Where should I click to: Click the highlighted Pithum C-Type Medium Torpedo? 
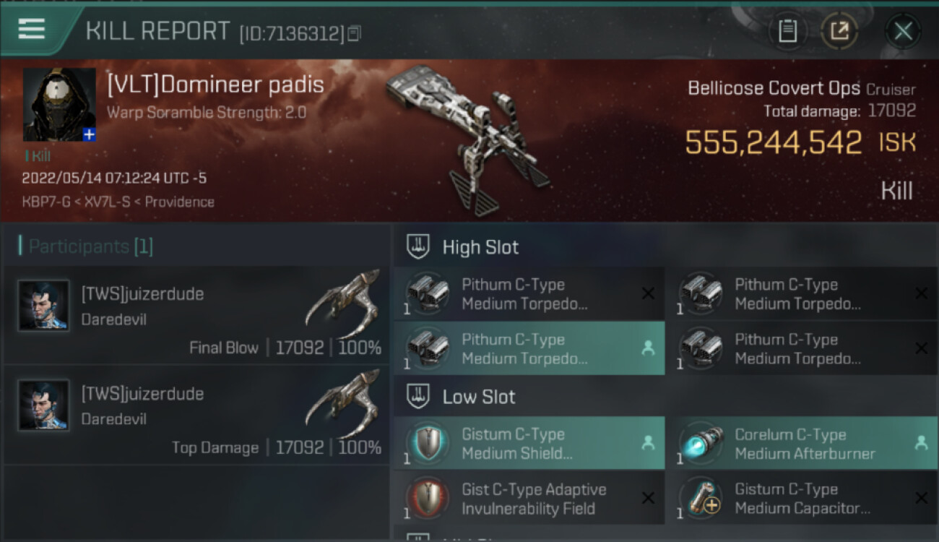pyautogui.click(x=529, y=348)
